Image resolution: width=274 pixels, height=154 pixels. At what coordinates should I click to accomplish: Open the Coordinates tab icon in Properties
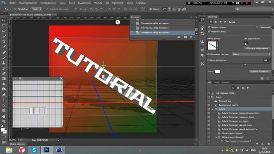[x=225, y=22]
